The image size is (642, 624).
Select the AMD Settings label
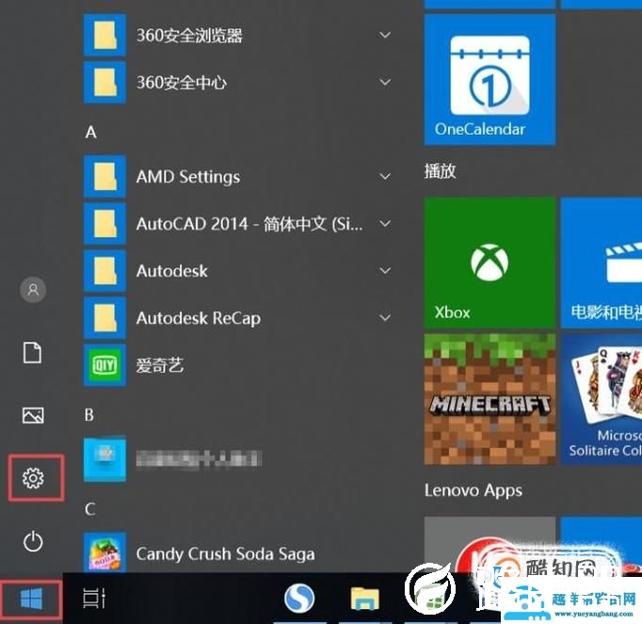pos(188,177)
